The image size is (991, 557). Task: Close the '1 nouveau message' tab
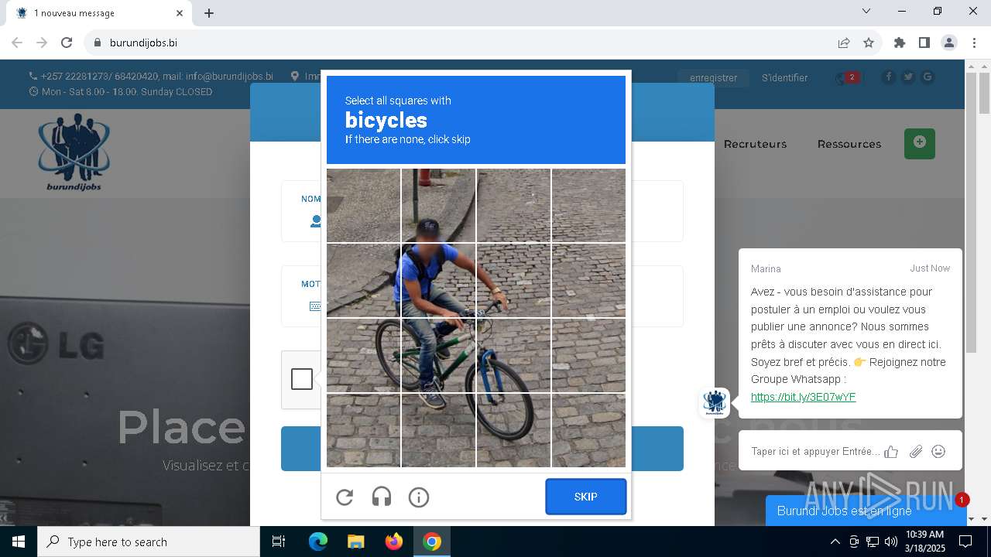[180, 13]
